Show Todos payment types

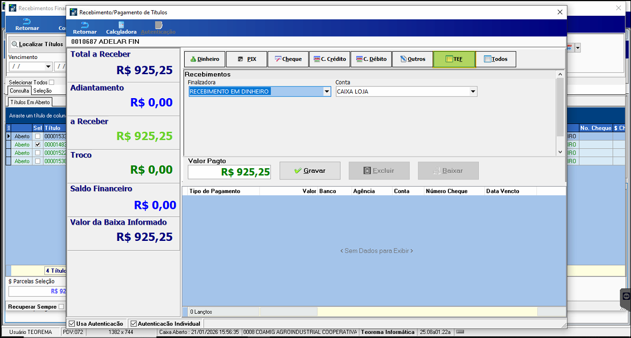pyautogui.click(x=496, y=59)
